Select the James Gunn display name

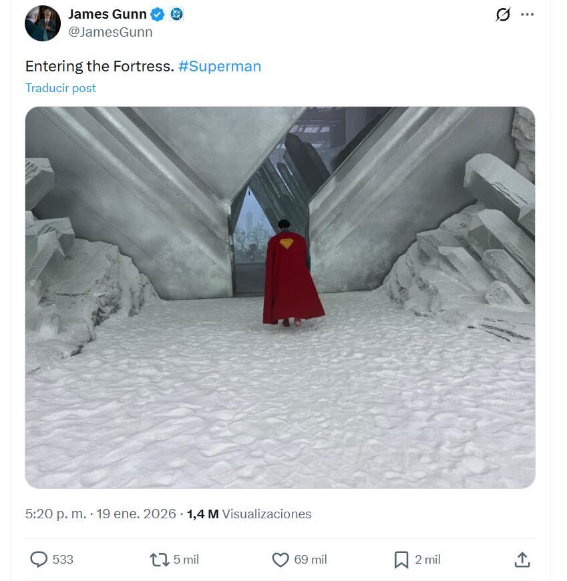108,13
